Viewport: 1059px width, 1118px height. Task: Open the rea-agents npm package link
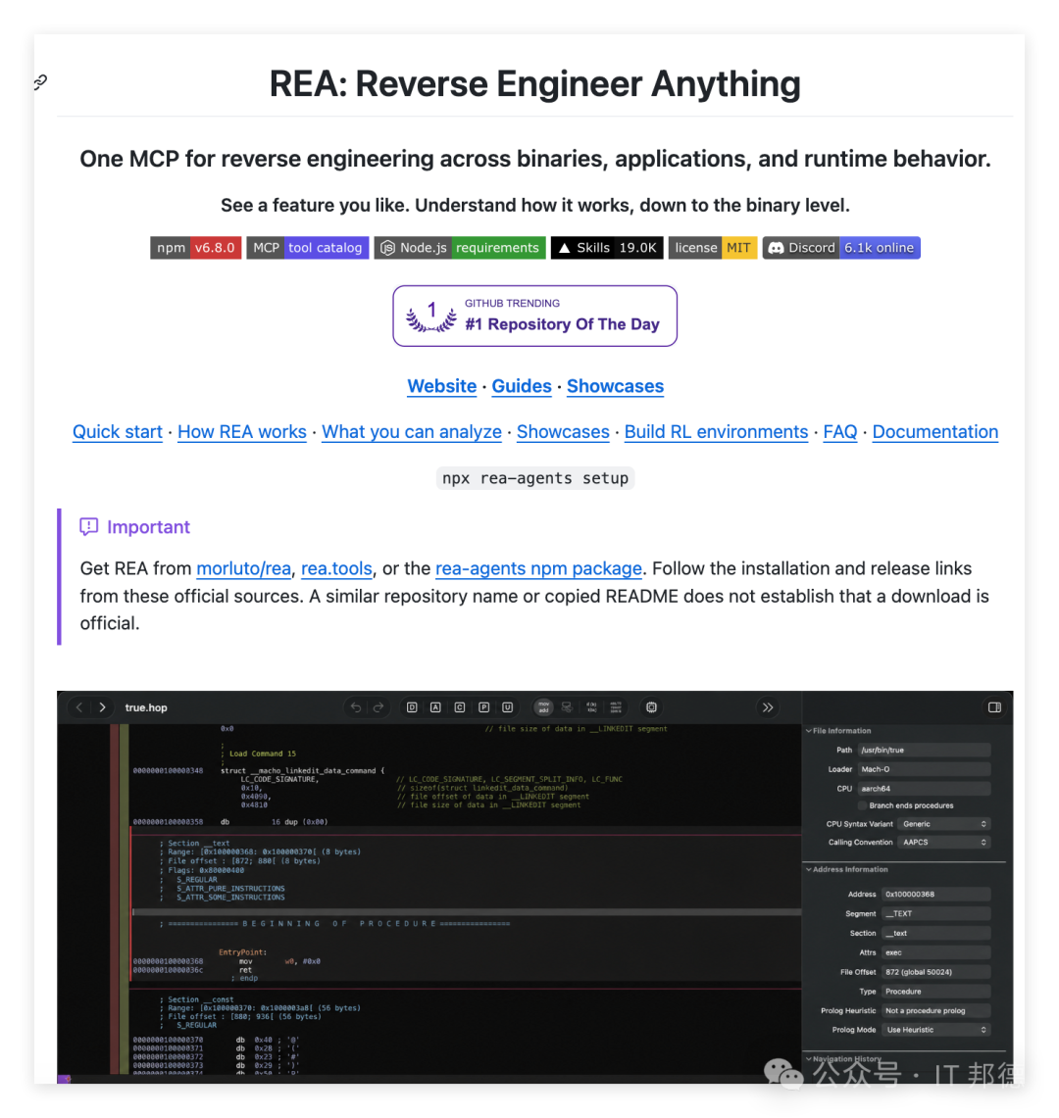[538, 569]
